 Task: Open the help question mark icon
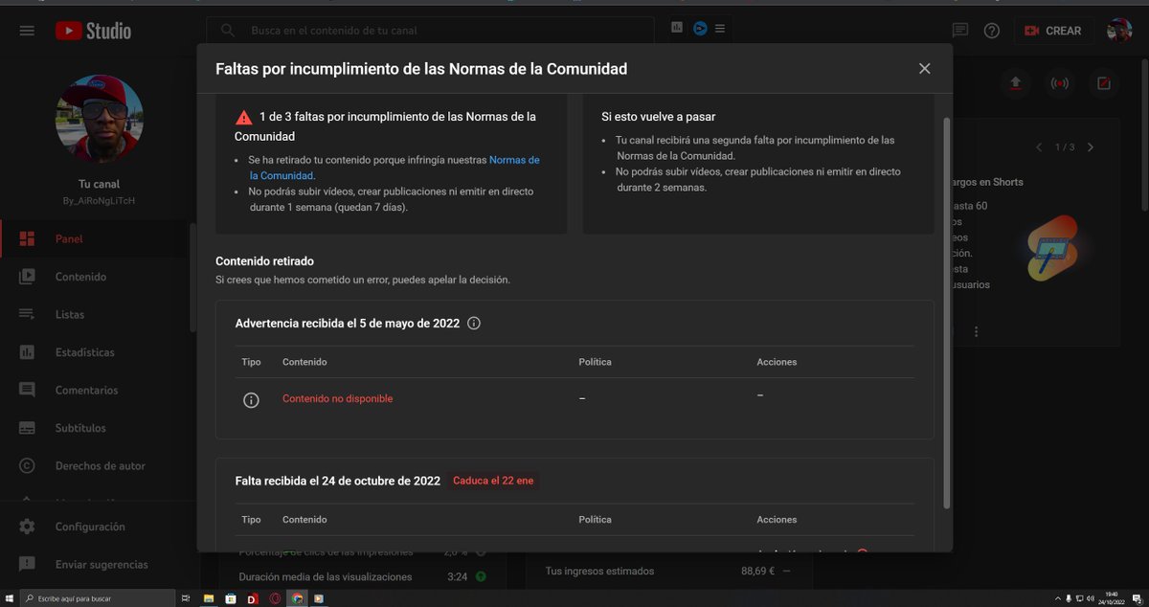[x=992, y=31]
